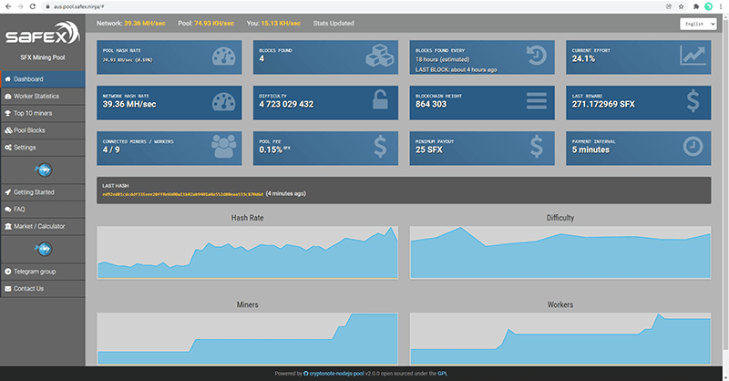Image resolution: width=729 pixels, height=381 pixels.
Task: Open the browser three-dot menu
Action: pos(721,6)
